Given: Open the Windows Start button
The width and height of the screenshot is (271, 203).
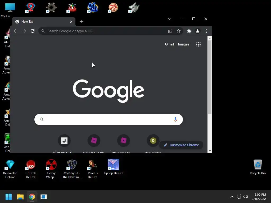Looking at the screenshot, I should [x=8, y=197].
